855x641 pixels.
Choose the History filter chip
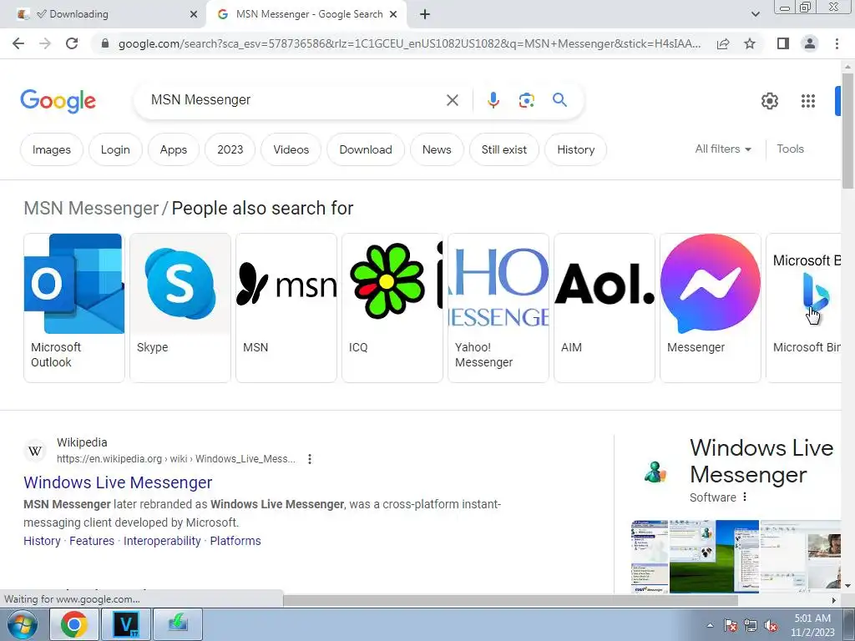click(576, 149)
